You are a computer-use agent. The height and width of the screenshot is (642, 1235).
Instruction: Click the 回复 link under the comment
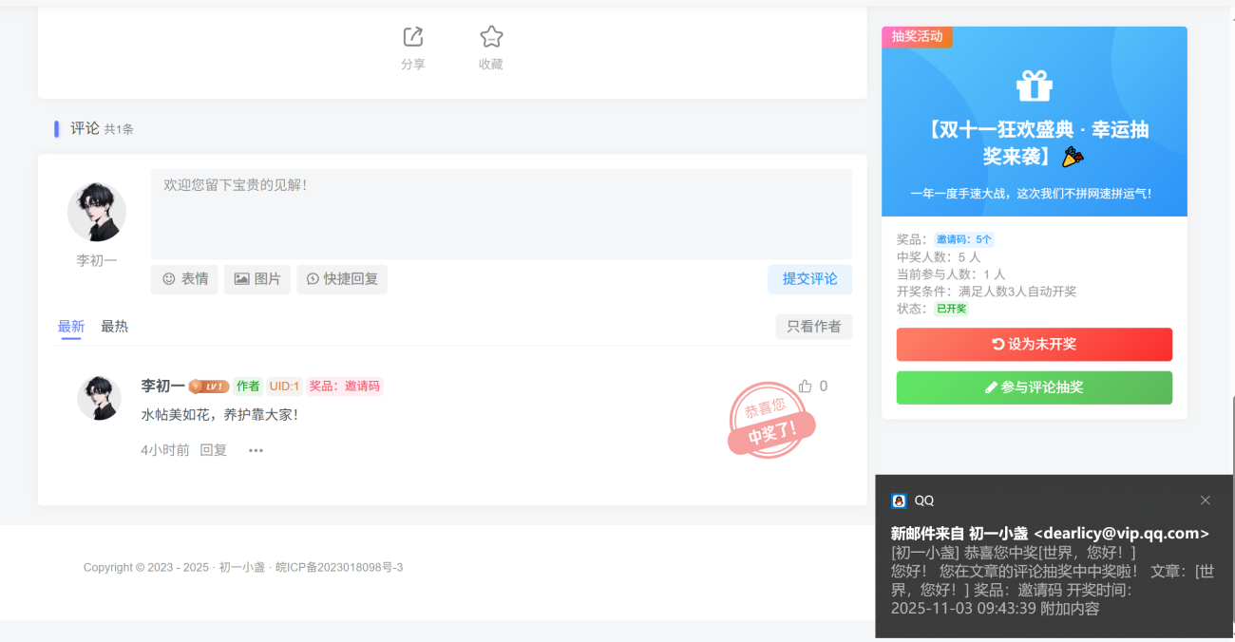pyautogui.click(x=213, y=450)
